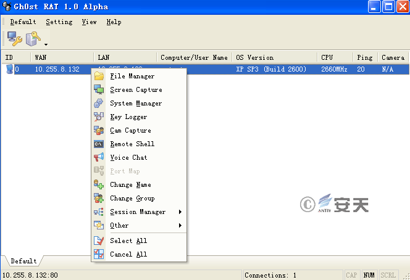This screenshot has width=410, height=280.
Task: Expand the Other submenu arrow
Action: click(x=180, y=225)
